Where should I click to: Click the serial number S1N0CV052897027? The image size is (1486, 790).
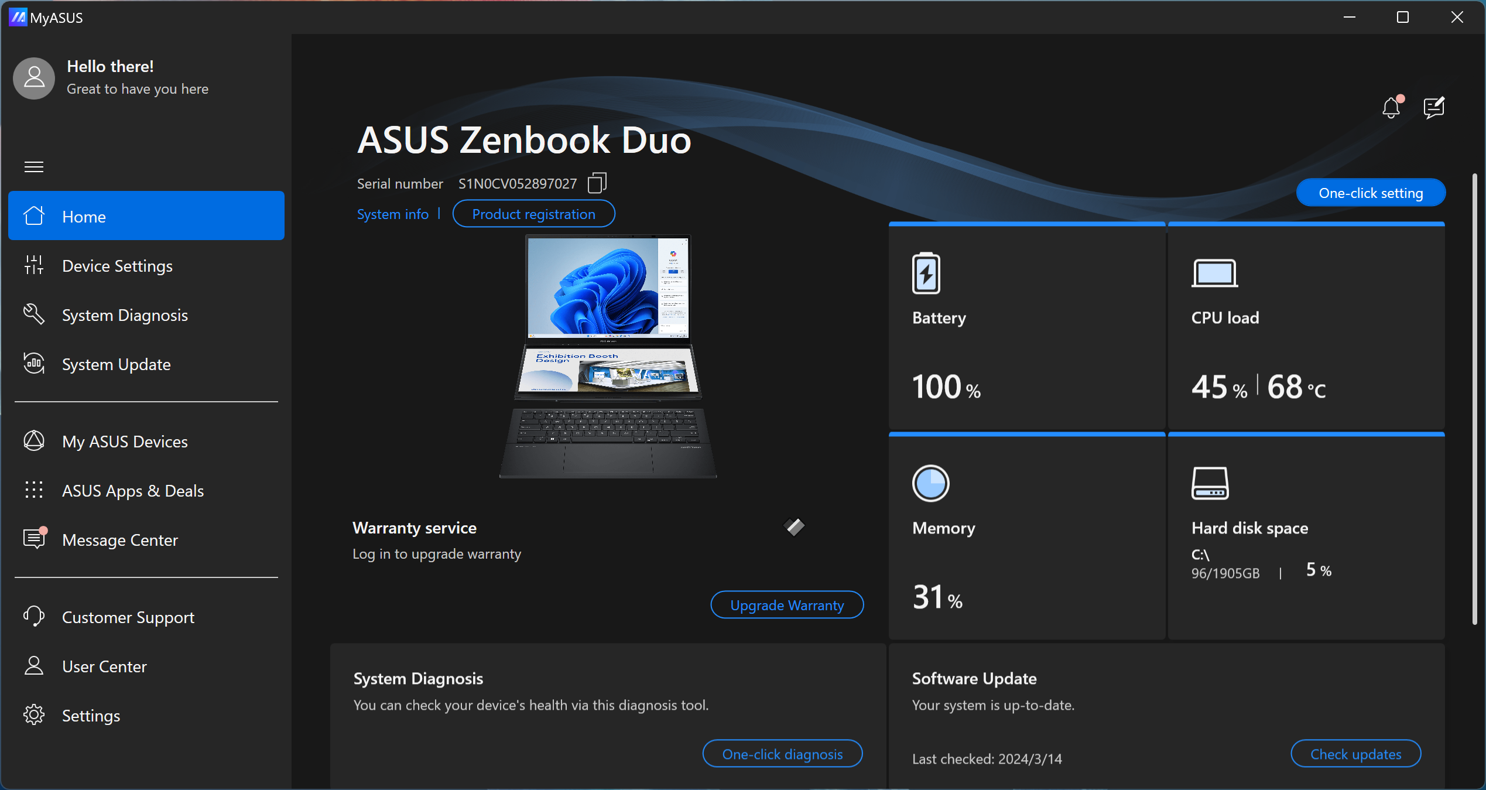[518, 183]
